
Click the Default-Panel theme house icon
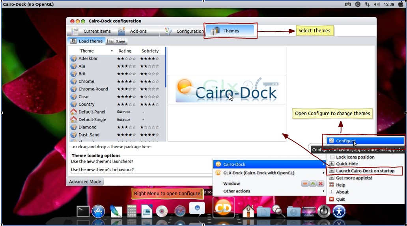tap(73, 112)
